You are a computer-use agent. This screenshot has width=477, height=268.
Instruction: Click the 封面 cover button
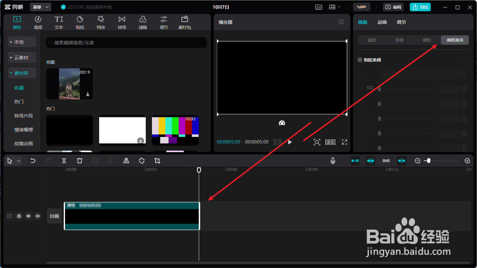click(x=54, y=216)
